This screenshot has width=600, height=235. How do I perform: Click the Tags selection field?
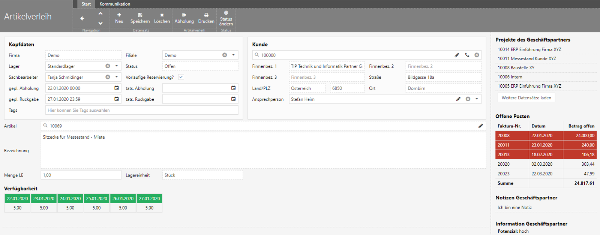(x=142, y=110)
